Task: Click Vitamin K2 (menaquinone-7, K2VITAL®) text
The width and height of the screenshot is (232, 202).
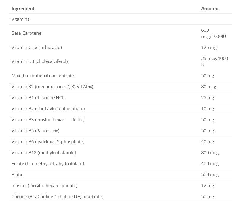Action: [x=52, y=87]
